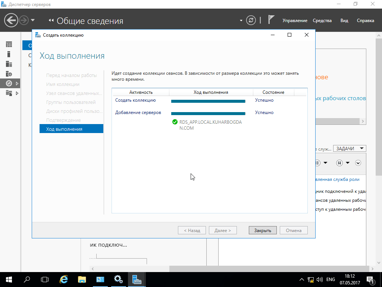Open the Средства menu

pos(322,21)
